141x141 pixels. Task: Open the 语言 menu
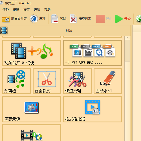(27, 10)
